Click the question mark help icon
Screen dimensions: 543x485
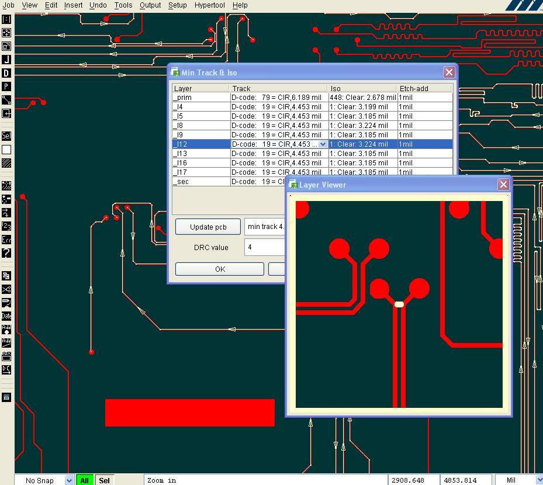click(6, 253)
